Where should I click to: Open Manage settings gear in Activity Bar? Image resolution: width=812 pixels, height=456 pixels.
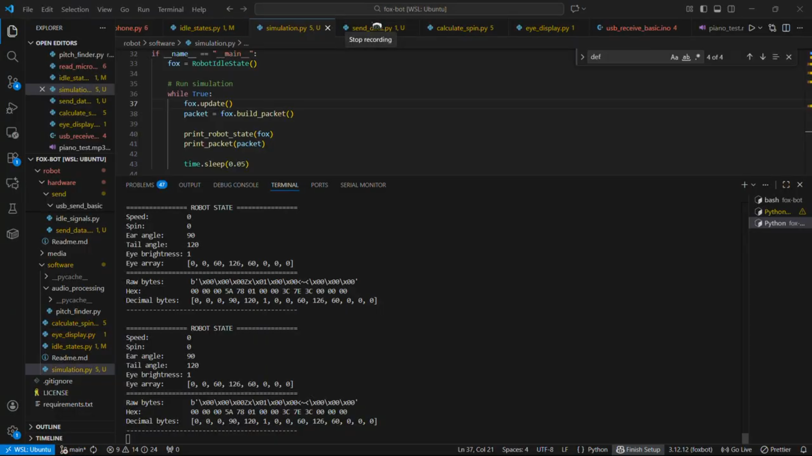tap(12, 432)
